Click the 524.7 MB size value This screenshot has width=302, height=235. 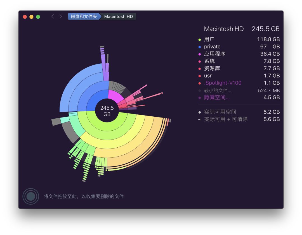[269, 90]
